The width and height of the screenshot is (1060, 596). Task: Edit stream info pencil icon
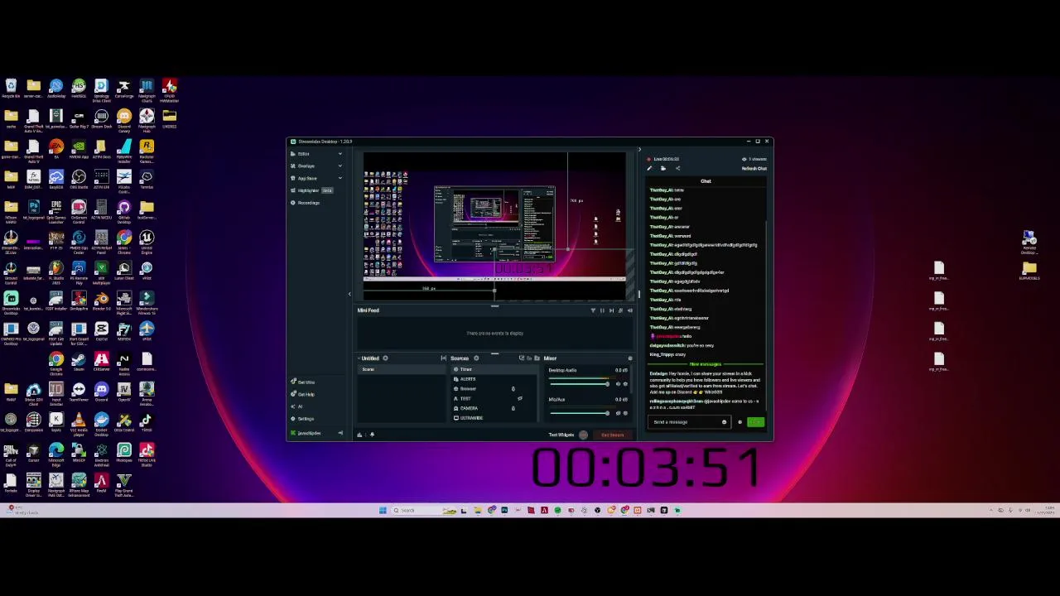coord(649,168)
